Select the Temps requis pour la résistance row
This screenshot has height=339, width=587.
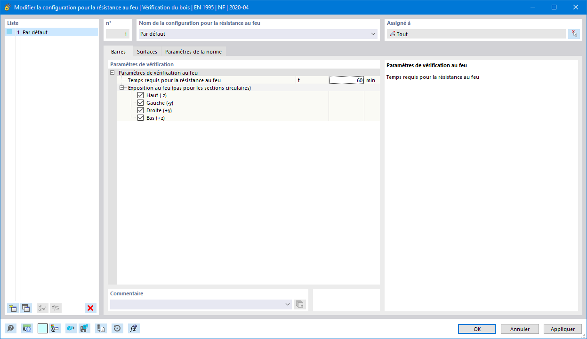click(248, 80)
